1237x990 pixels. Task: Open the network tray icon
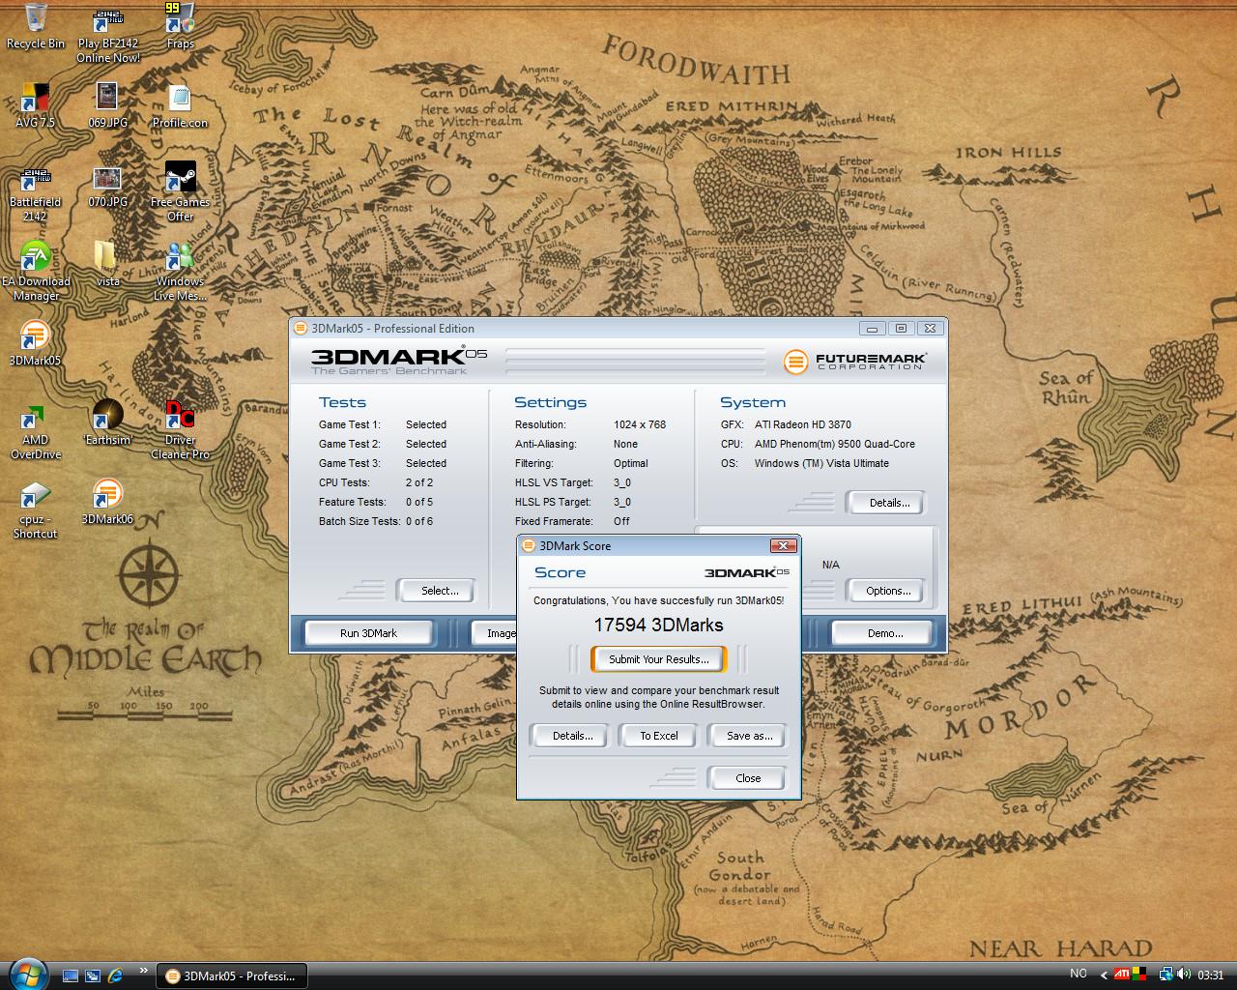pyautogui.click(x=1165, y=975)
